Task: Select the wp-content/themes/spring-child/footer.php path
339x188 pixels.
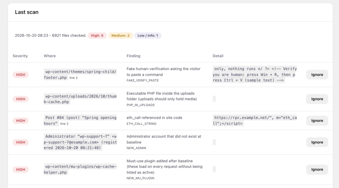Action: tap(80, 74)
